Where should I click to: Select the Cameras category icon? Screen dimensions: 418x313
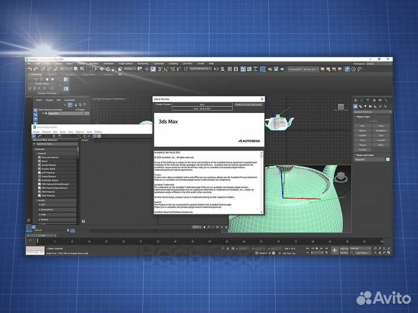pos(370,106)
